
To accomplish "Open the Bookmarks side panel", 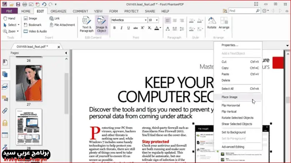I will click(5, 62).
